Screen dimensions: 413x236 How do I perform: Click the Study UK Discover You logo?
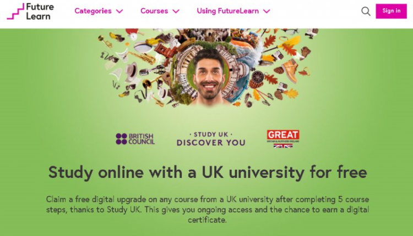(x=211, y=139)
